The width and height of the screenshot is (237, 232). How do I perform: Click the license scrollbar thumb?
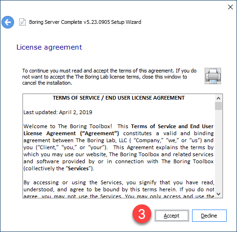coord(218,106)
